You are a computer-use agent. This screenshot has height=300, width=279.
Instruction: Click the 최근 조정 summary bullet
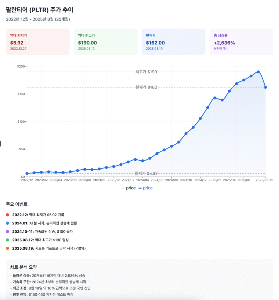50,288
